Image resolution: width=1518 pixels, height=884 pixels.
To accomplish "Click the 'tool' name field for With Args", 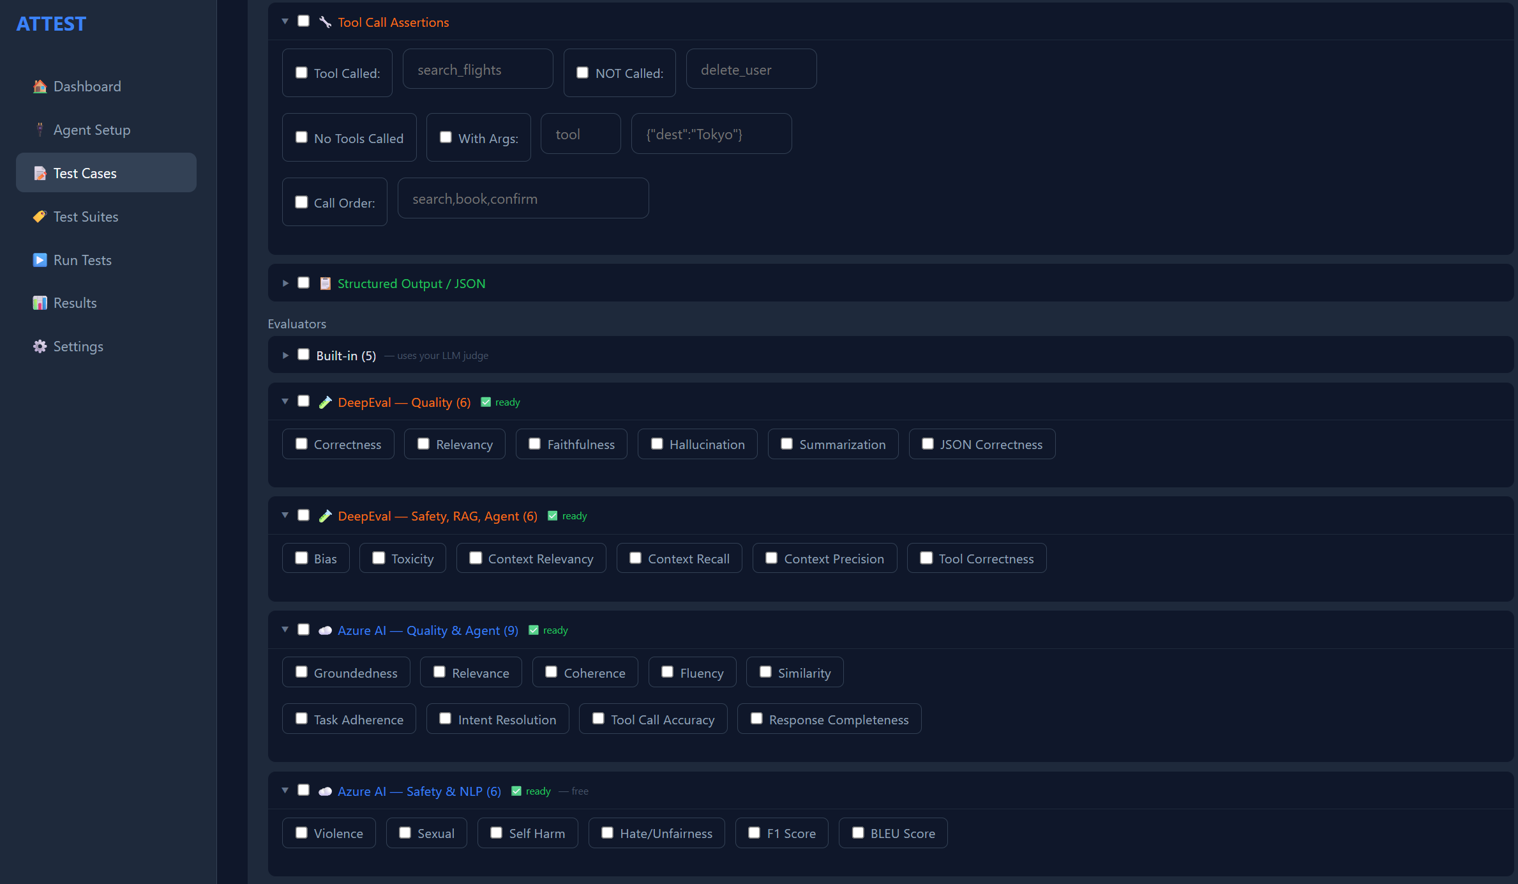I will pos(580,133).
